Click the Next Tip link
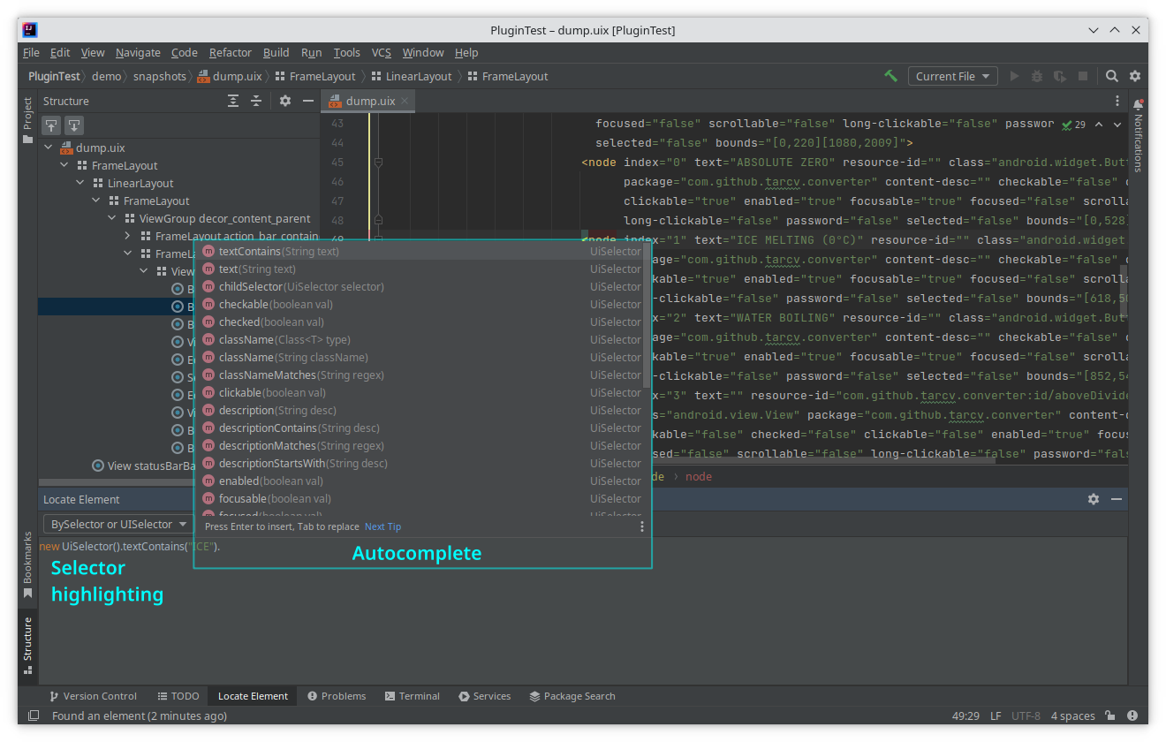 (382, 526)
